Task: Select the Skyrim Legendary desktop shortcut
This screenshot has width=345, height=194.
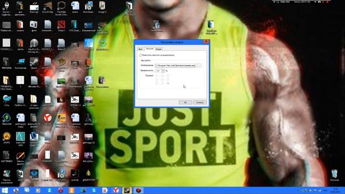Action: 6,9
